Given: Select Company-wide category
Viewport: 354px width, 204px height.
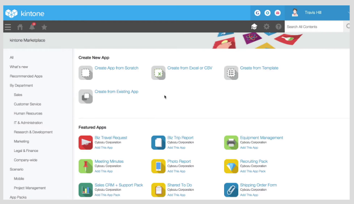Looking at the screenshot, I should coord(25,160).
